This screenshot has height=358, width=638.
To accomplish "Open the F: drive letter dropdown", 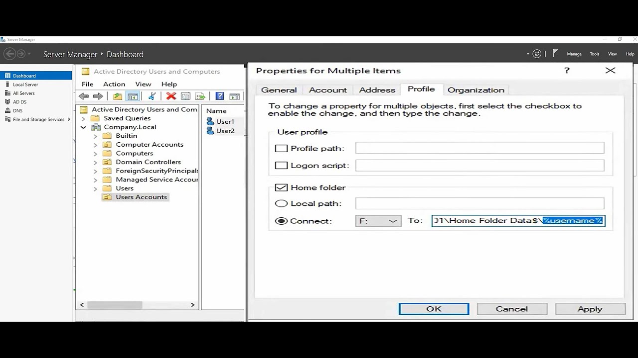I will [378, 221].
